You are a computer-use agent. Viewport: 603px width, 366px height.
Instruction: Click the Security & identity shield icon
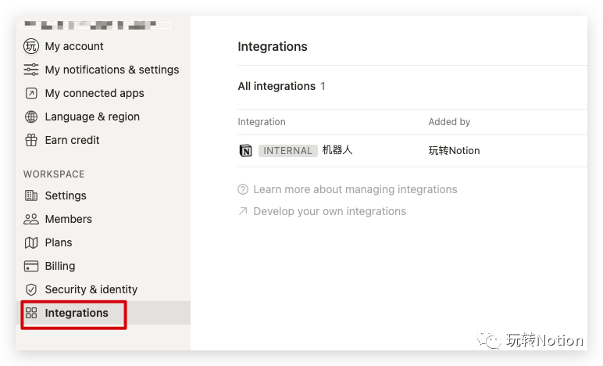[31, 289]
